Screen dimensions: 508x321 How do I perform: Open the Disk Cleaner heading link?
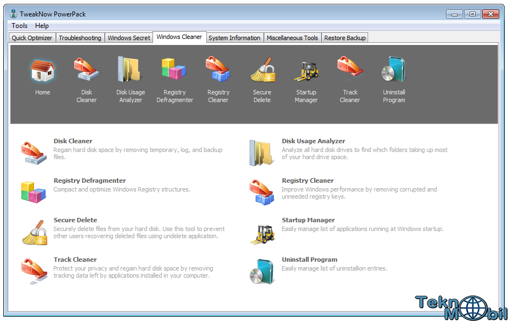(x=73, y=141)
